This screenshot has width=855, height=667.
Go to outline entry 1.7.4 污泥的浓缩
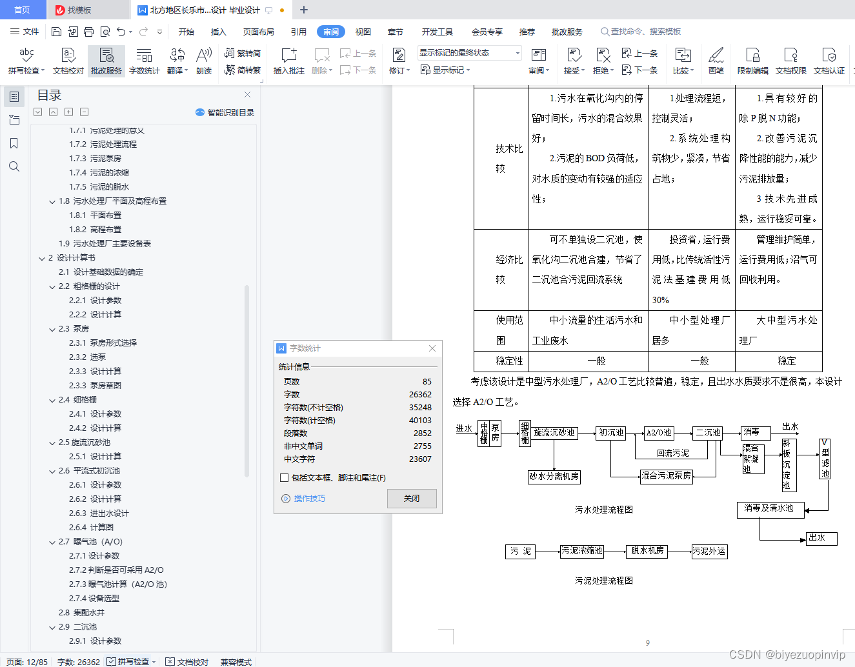99,172
